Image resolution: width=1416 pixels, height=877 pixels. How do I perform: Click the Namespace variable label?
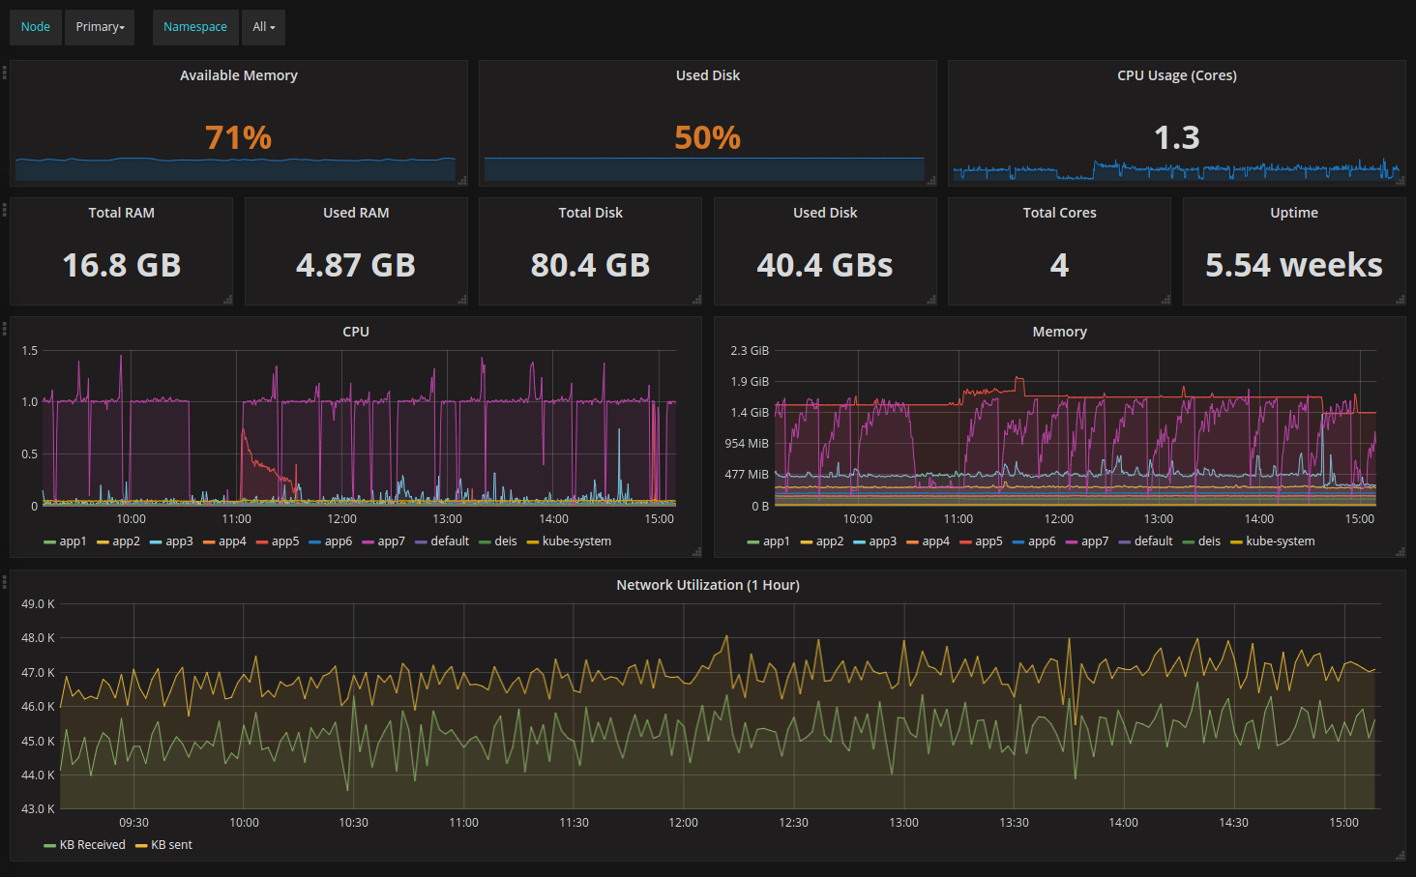click(x=195, y=27)
